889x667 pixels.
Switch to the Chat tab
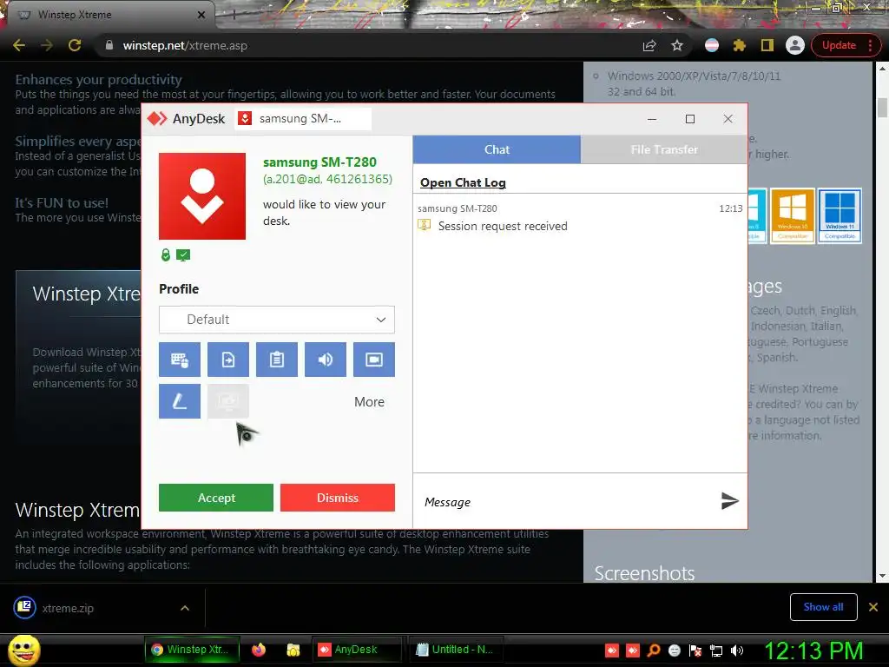coord(497,149)
